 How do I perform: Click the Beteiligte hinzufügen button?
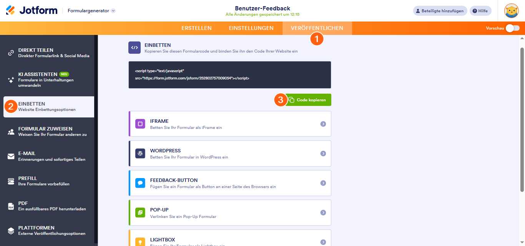click(x=440, y=11)
